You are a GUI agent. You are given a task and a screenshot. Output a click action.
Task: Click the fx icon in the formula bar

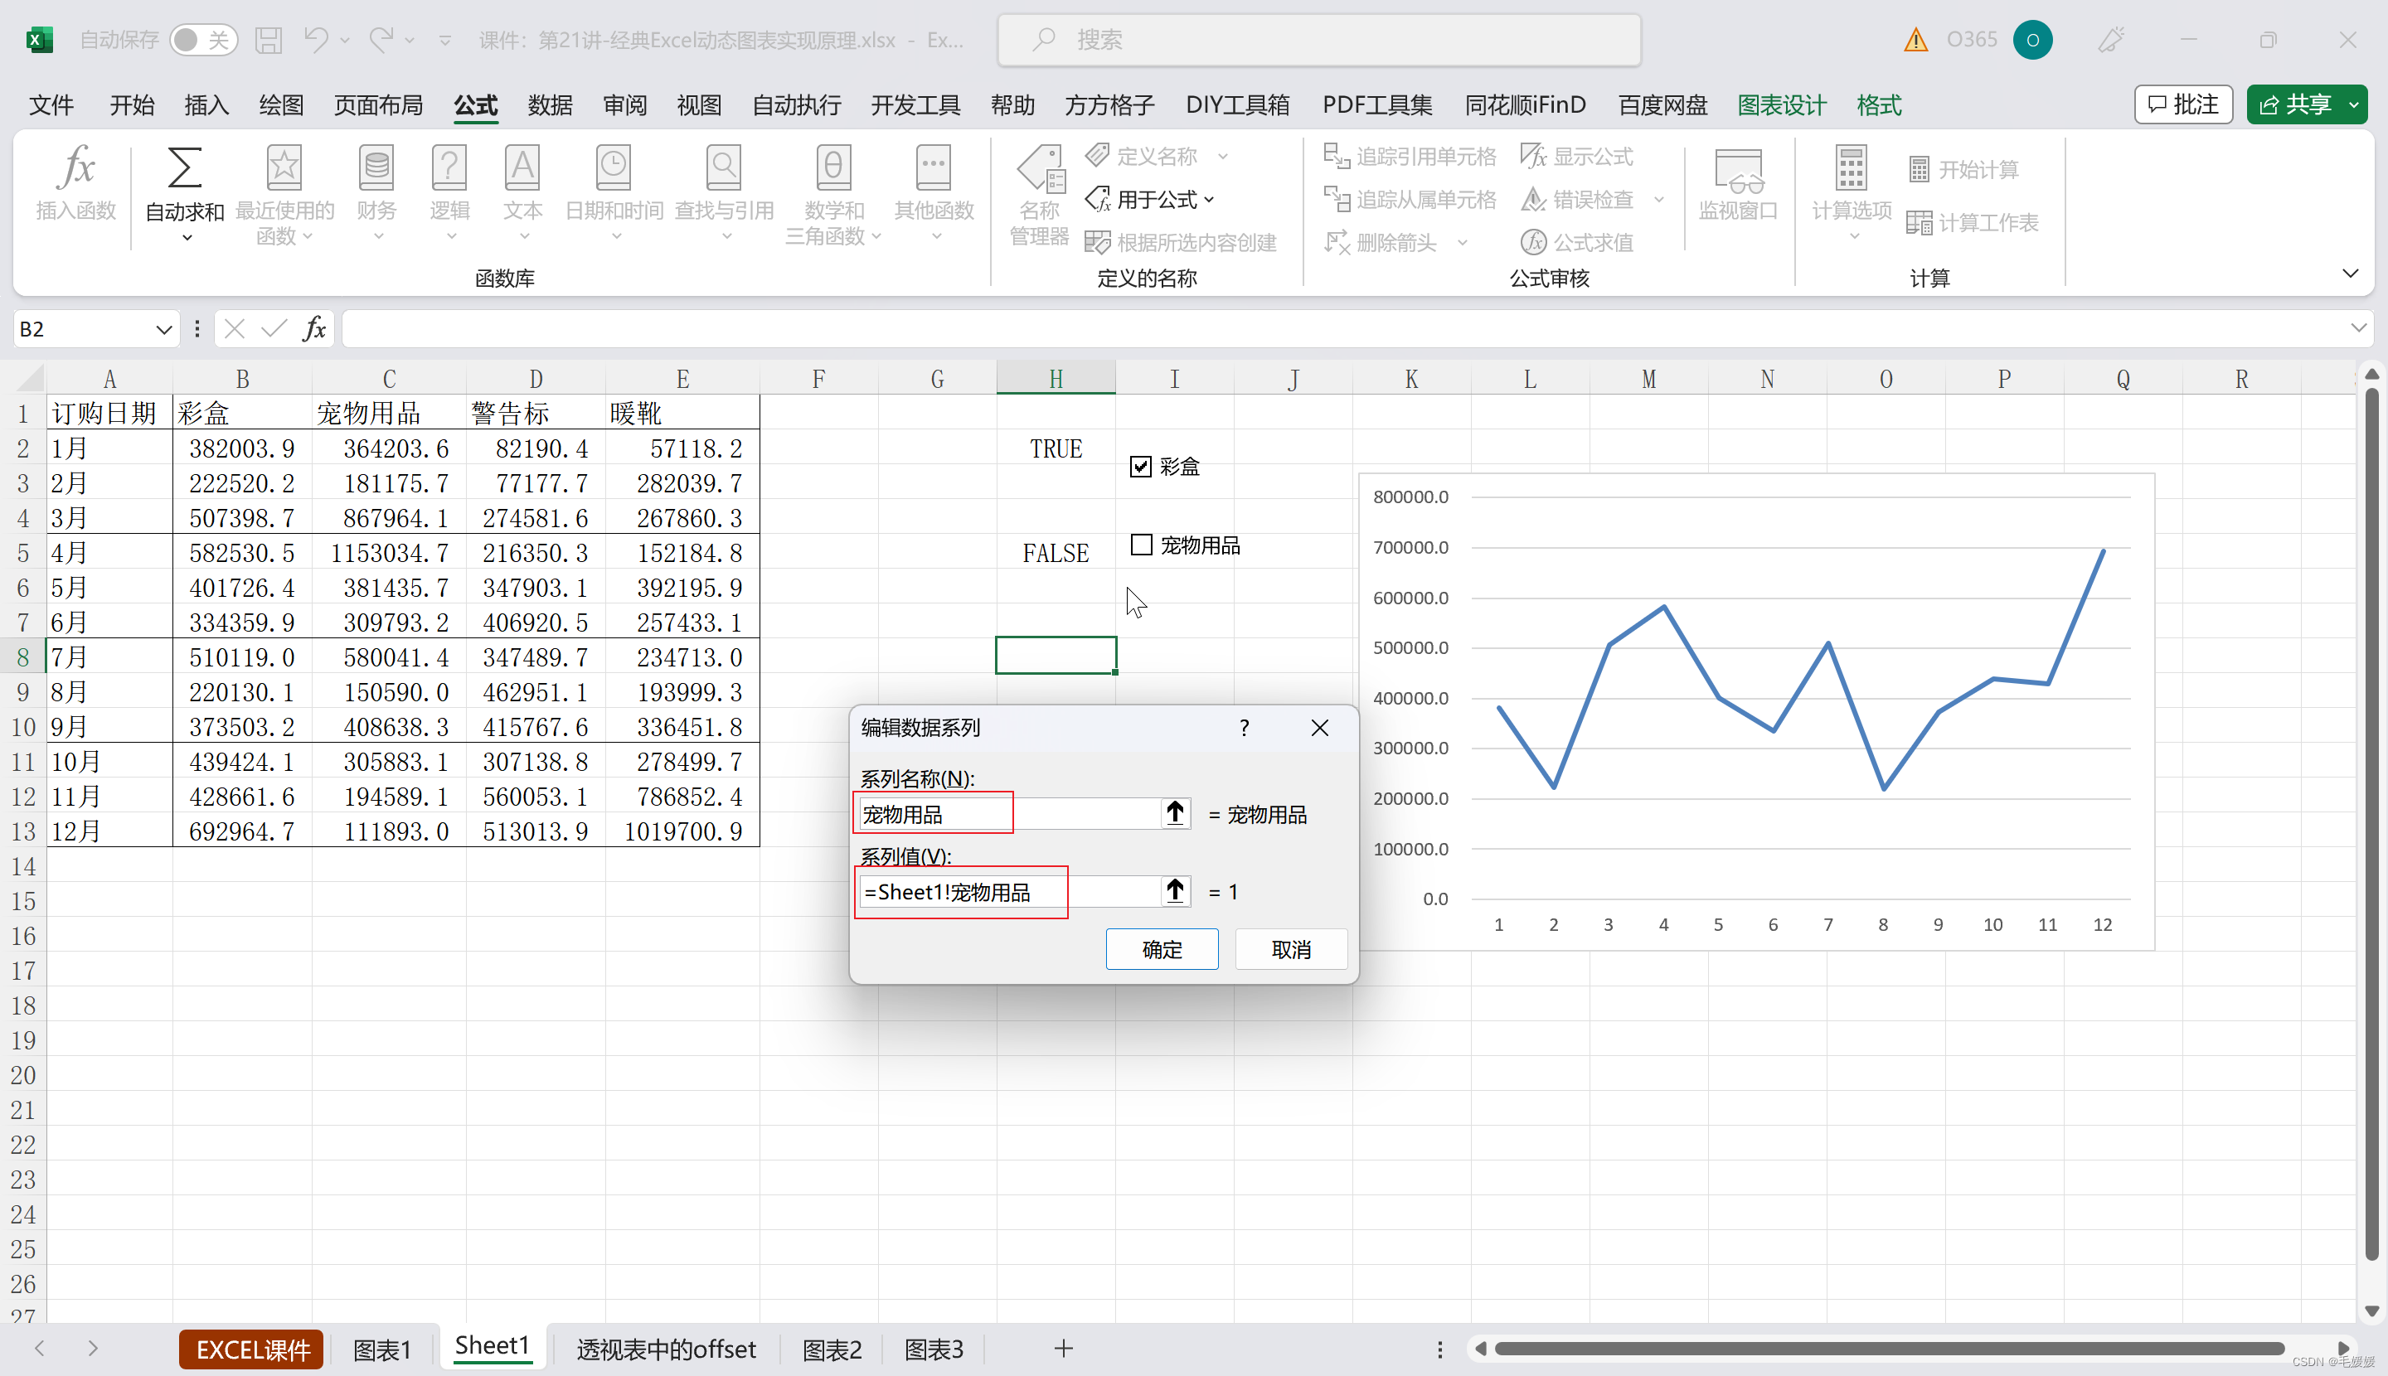[x=314, y=329]
